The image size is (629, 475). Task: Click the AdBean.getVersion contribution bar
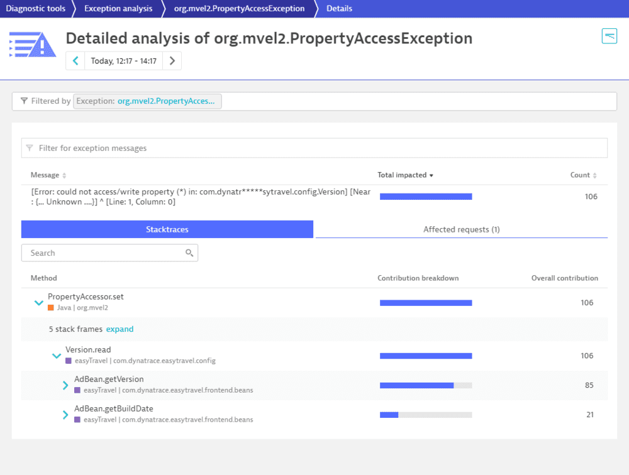point(426,386)
